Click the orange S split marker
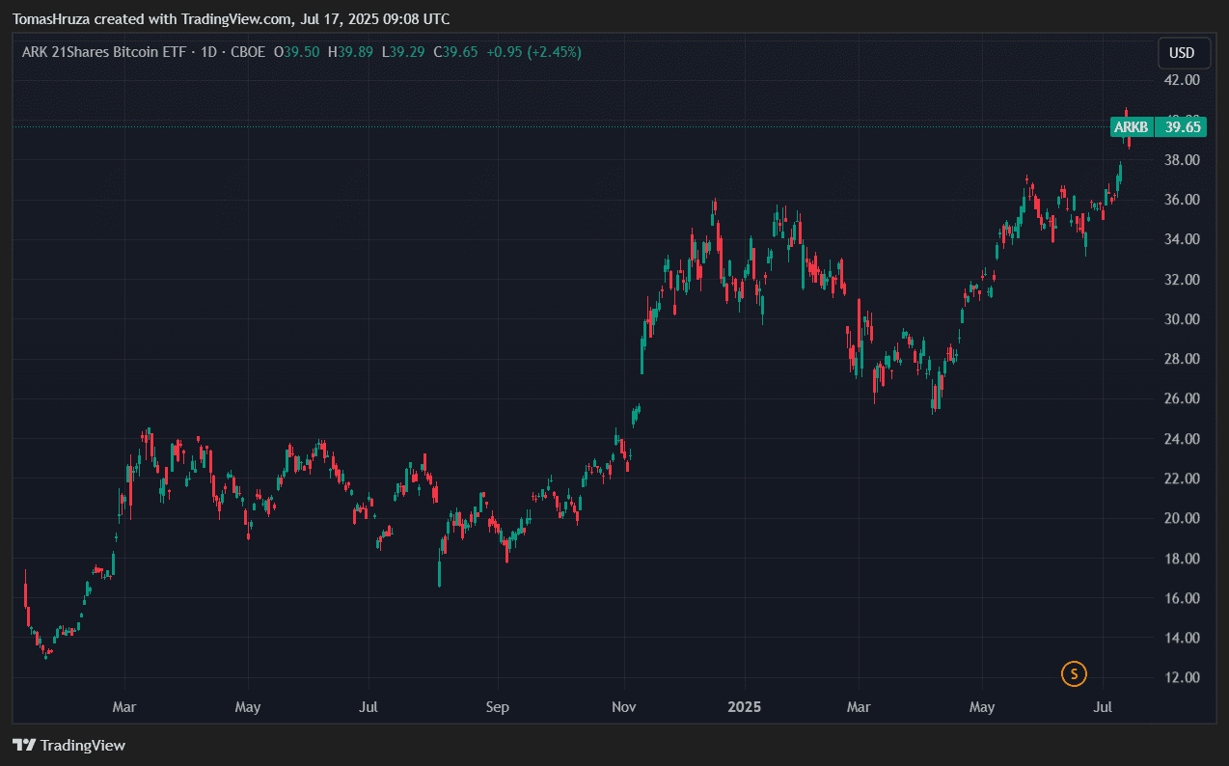The image size is (1229, 766). pos(1074,673)
